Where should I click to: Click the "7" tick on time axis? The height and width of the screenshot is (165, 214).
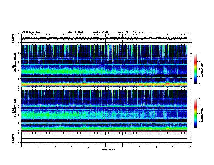coord(139,147)
